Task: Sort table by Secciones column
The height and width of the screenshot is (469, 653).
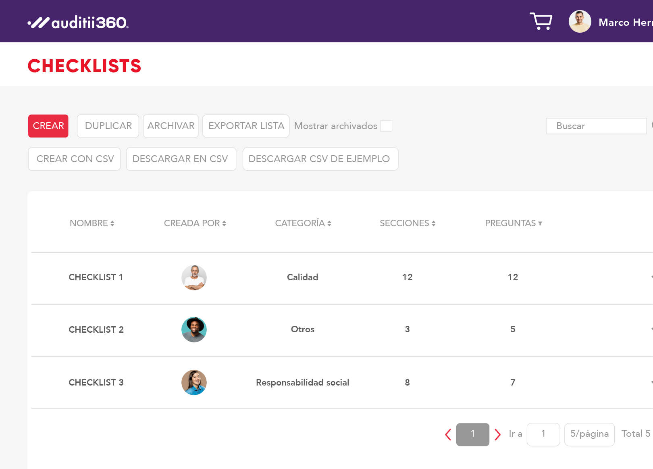Action: tap(408, 223)
